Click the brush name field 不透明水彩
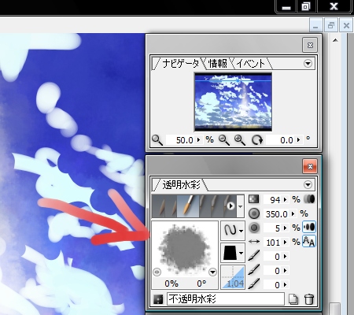Screen dimensions: 354x315 tap(226, 299)
